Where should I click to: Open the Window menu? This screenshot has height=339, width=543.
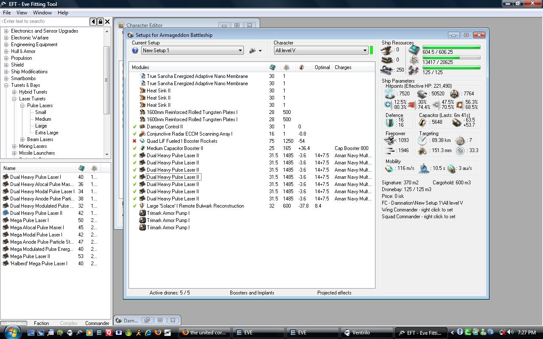click(x=42, y=13)
